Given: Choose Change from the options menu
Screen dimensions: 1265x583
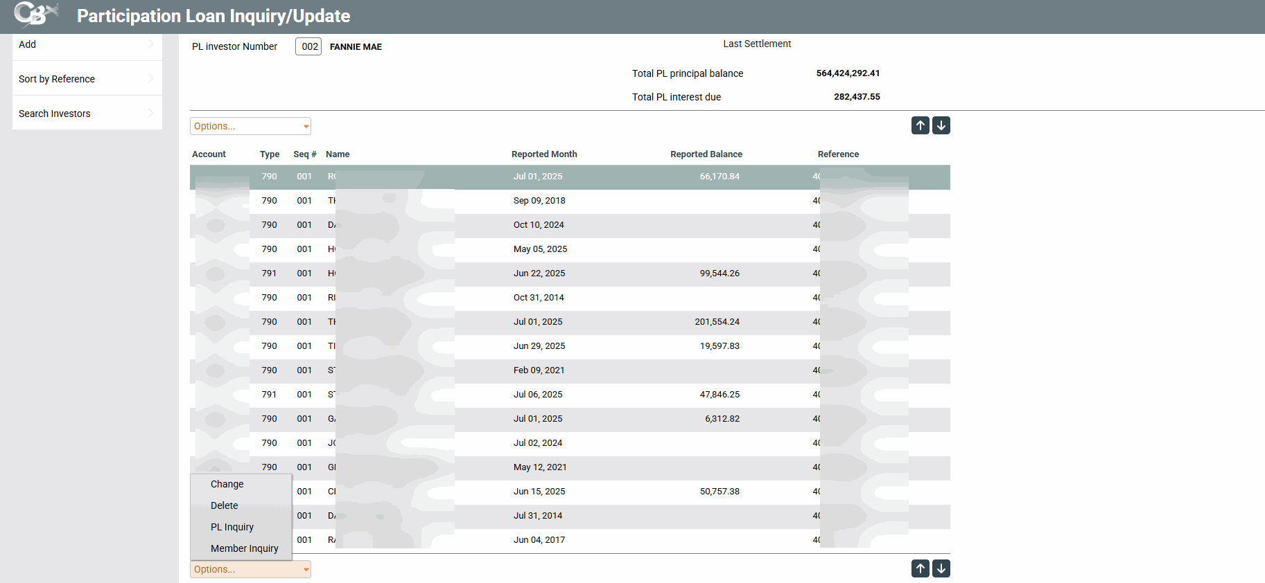Looking at the screenshot, I should [227, 484].
